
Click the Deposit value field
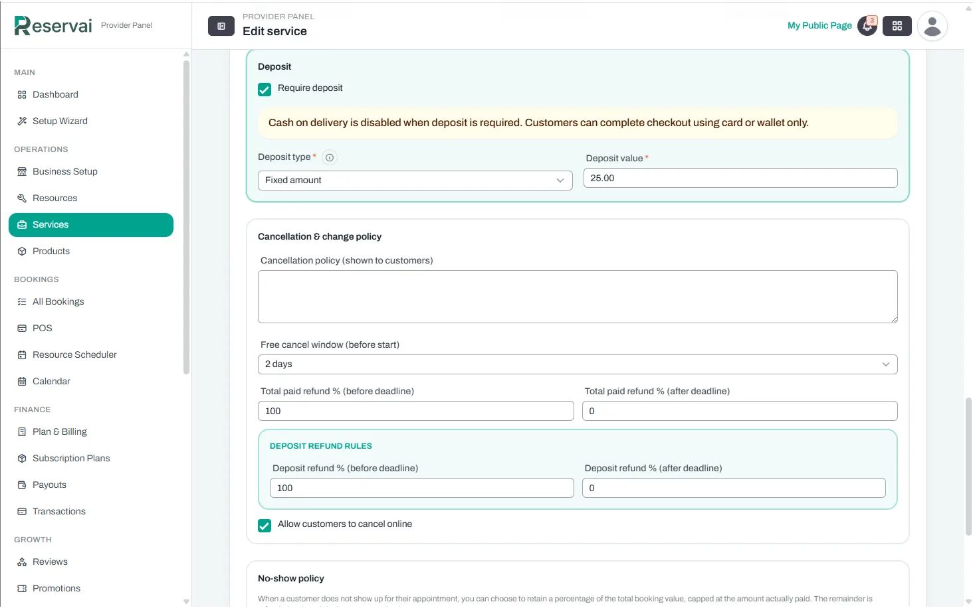click(740, 179)
